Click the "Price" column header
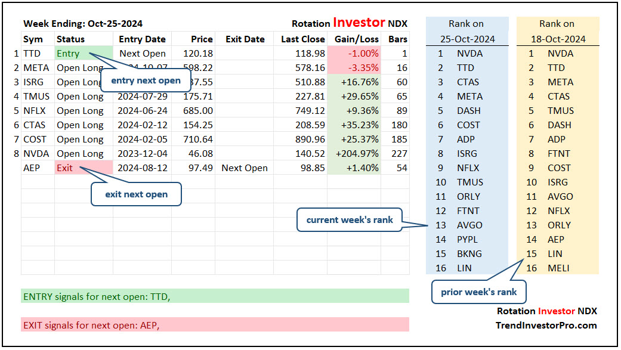621x350 pixels. 202,39
